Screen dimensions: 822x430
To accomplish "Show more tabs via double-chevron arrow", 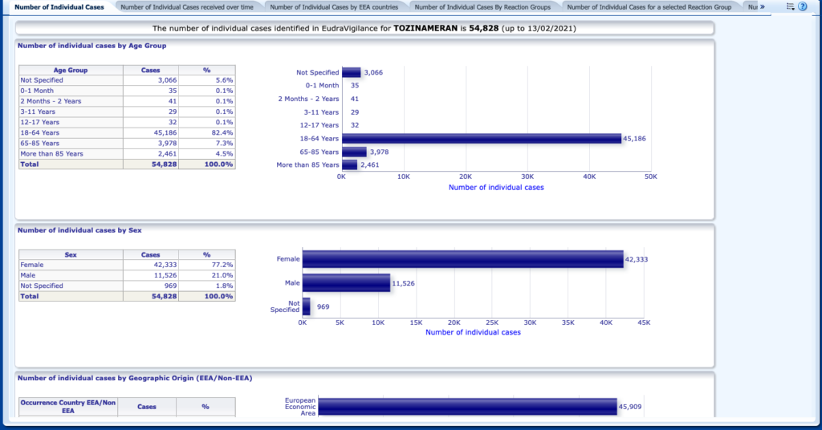I will click(761, 6).
